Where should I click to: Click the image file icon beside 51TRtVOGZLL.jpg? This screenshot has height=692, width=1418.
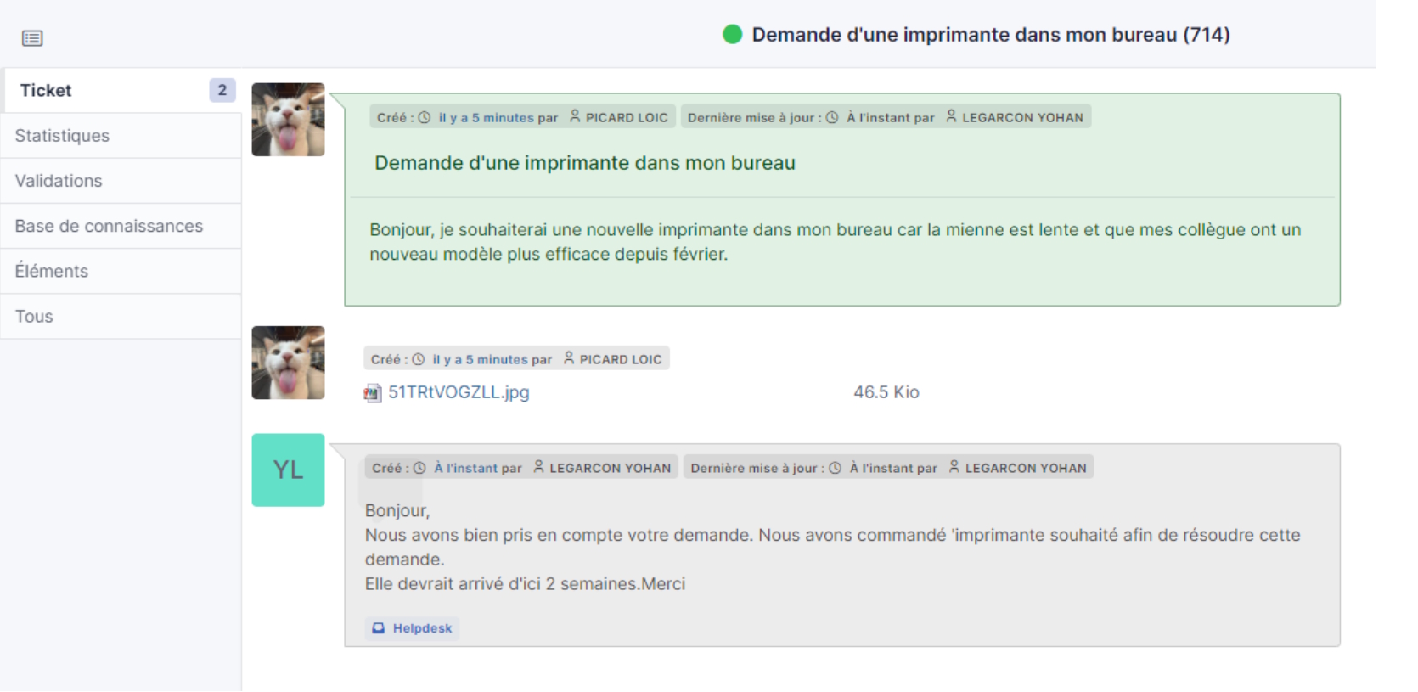pos(373,392)
